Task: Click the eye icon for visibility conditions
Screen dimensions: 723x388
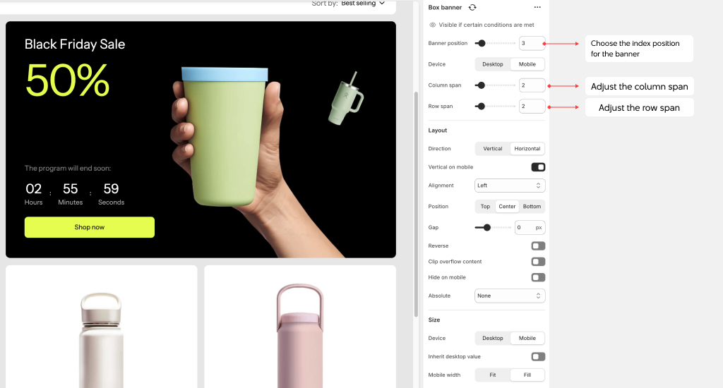Action: point(433,25)
